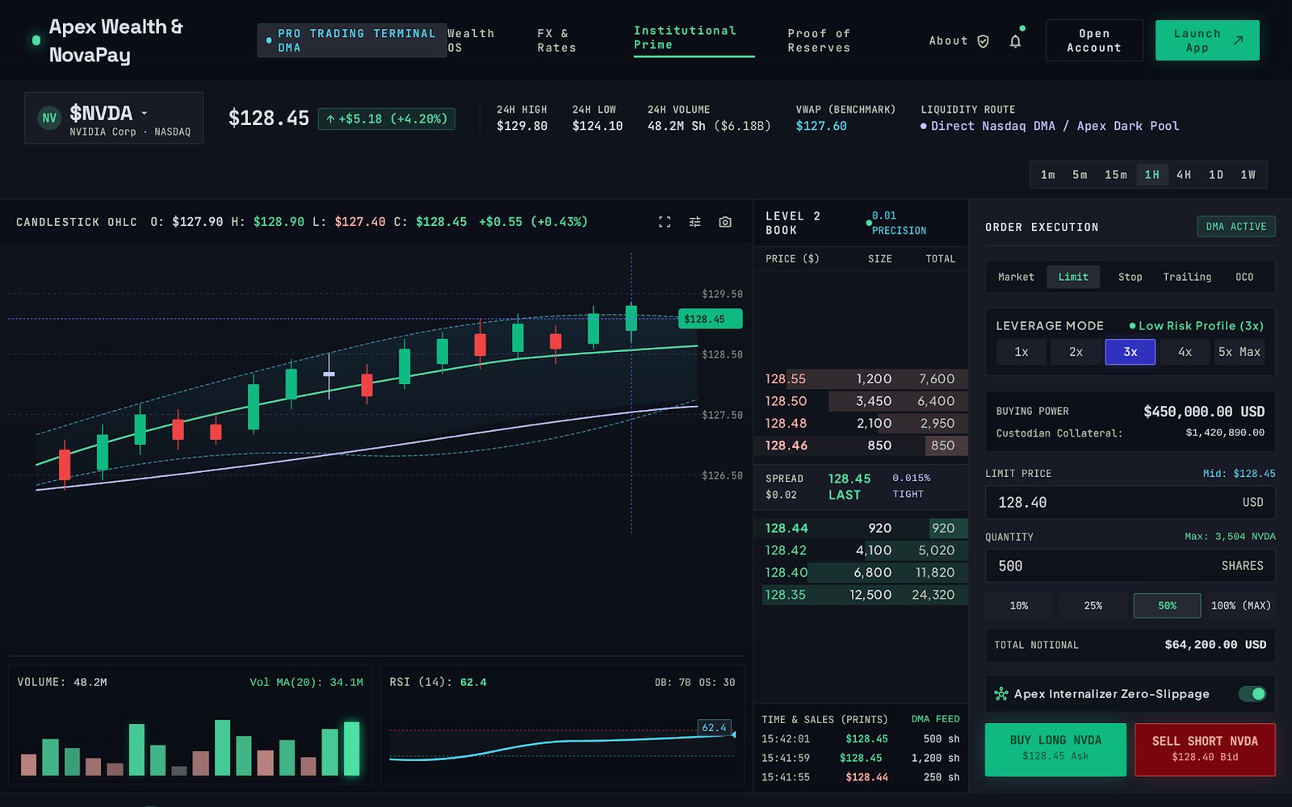Set quantity to 25%
Viewport: 1292px width, 807px height.
point(1093,605)
